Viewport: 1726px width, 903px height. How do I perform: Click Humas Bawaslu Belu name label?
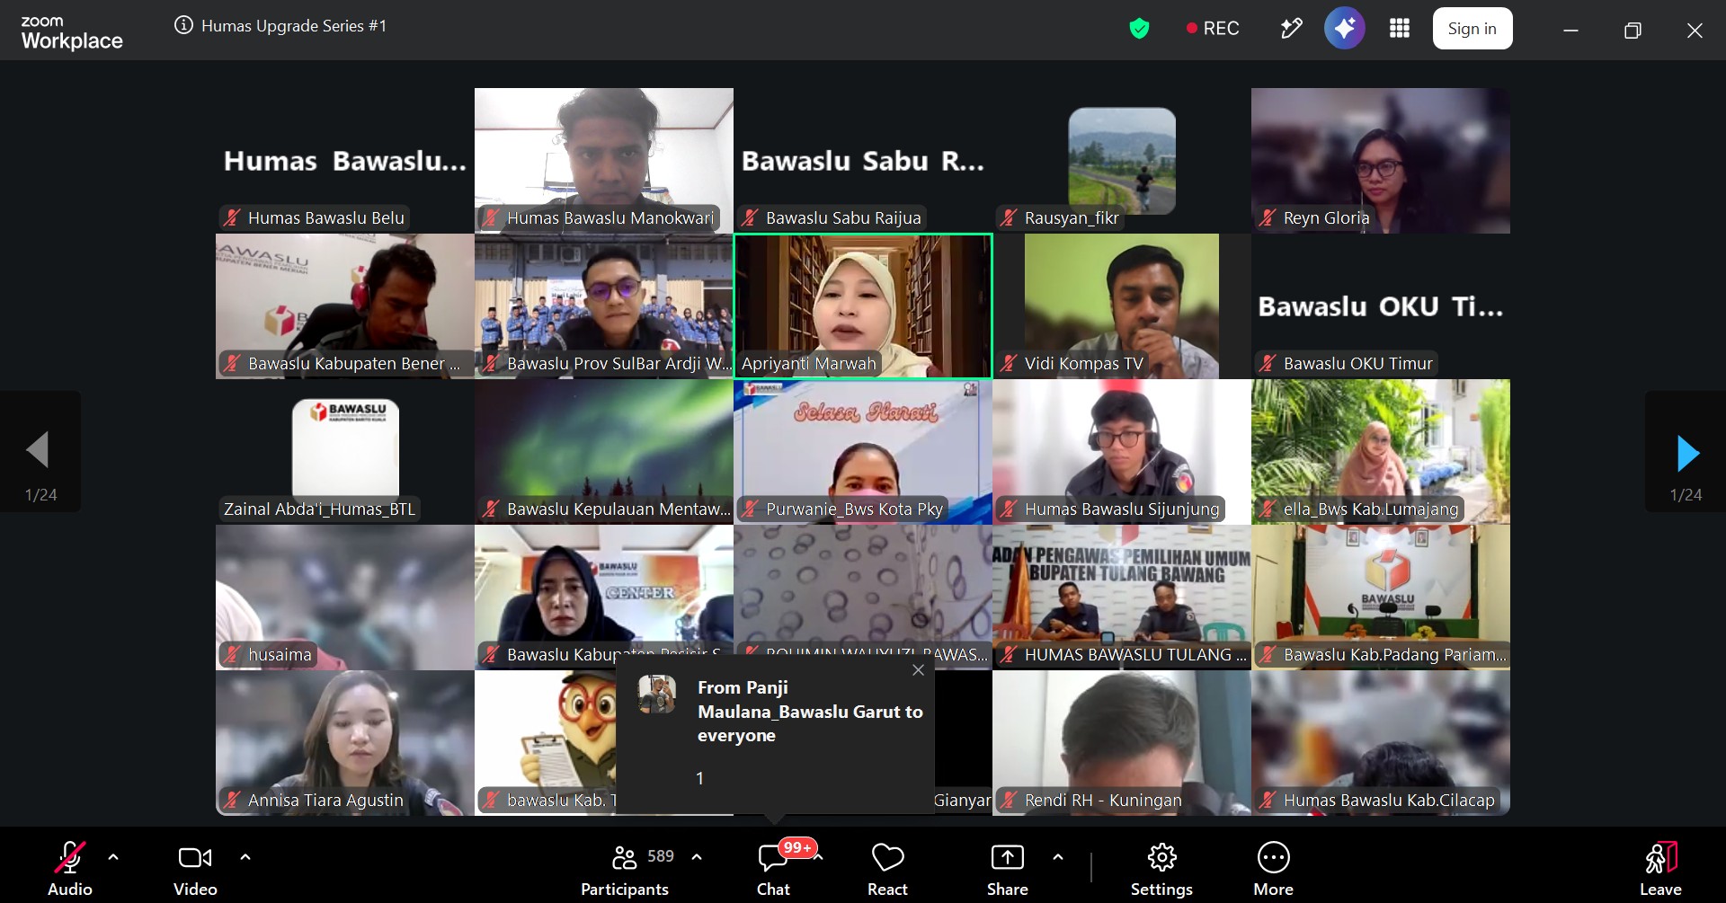pos(325,218)
